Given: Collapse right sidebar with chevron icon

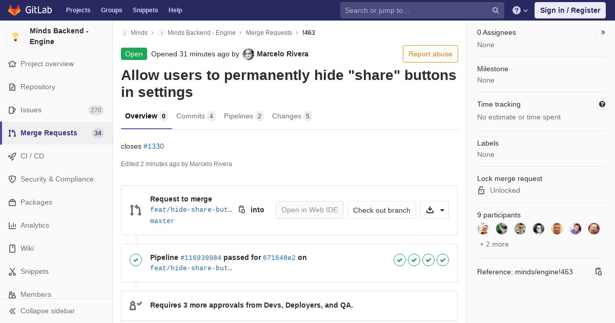Looking at the screenshot, I should point(603,32).
